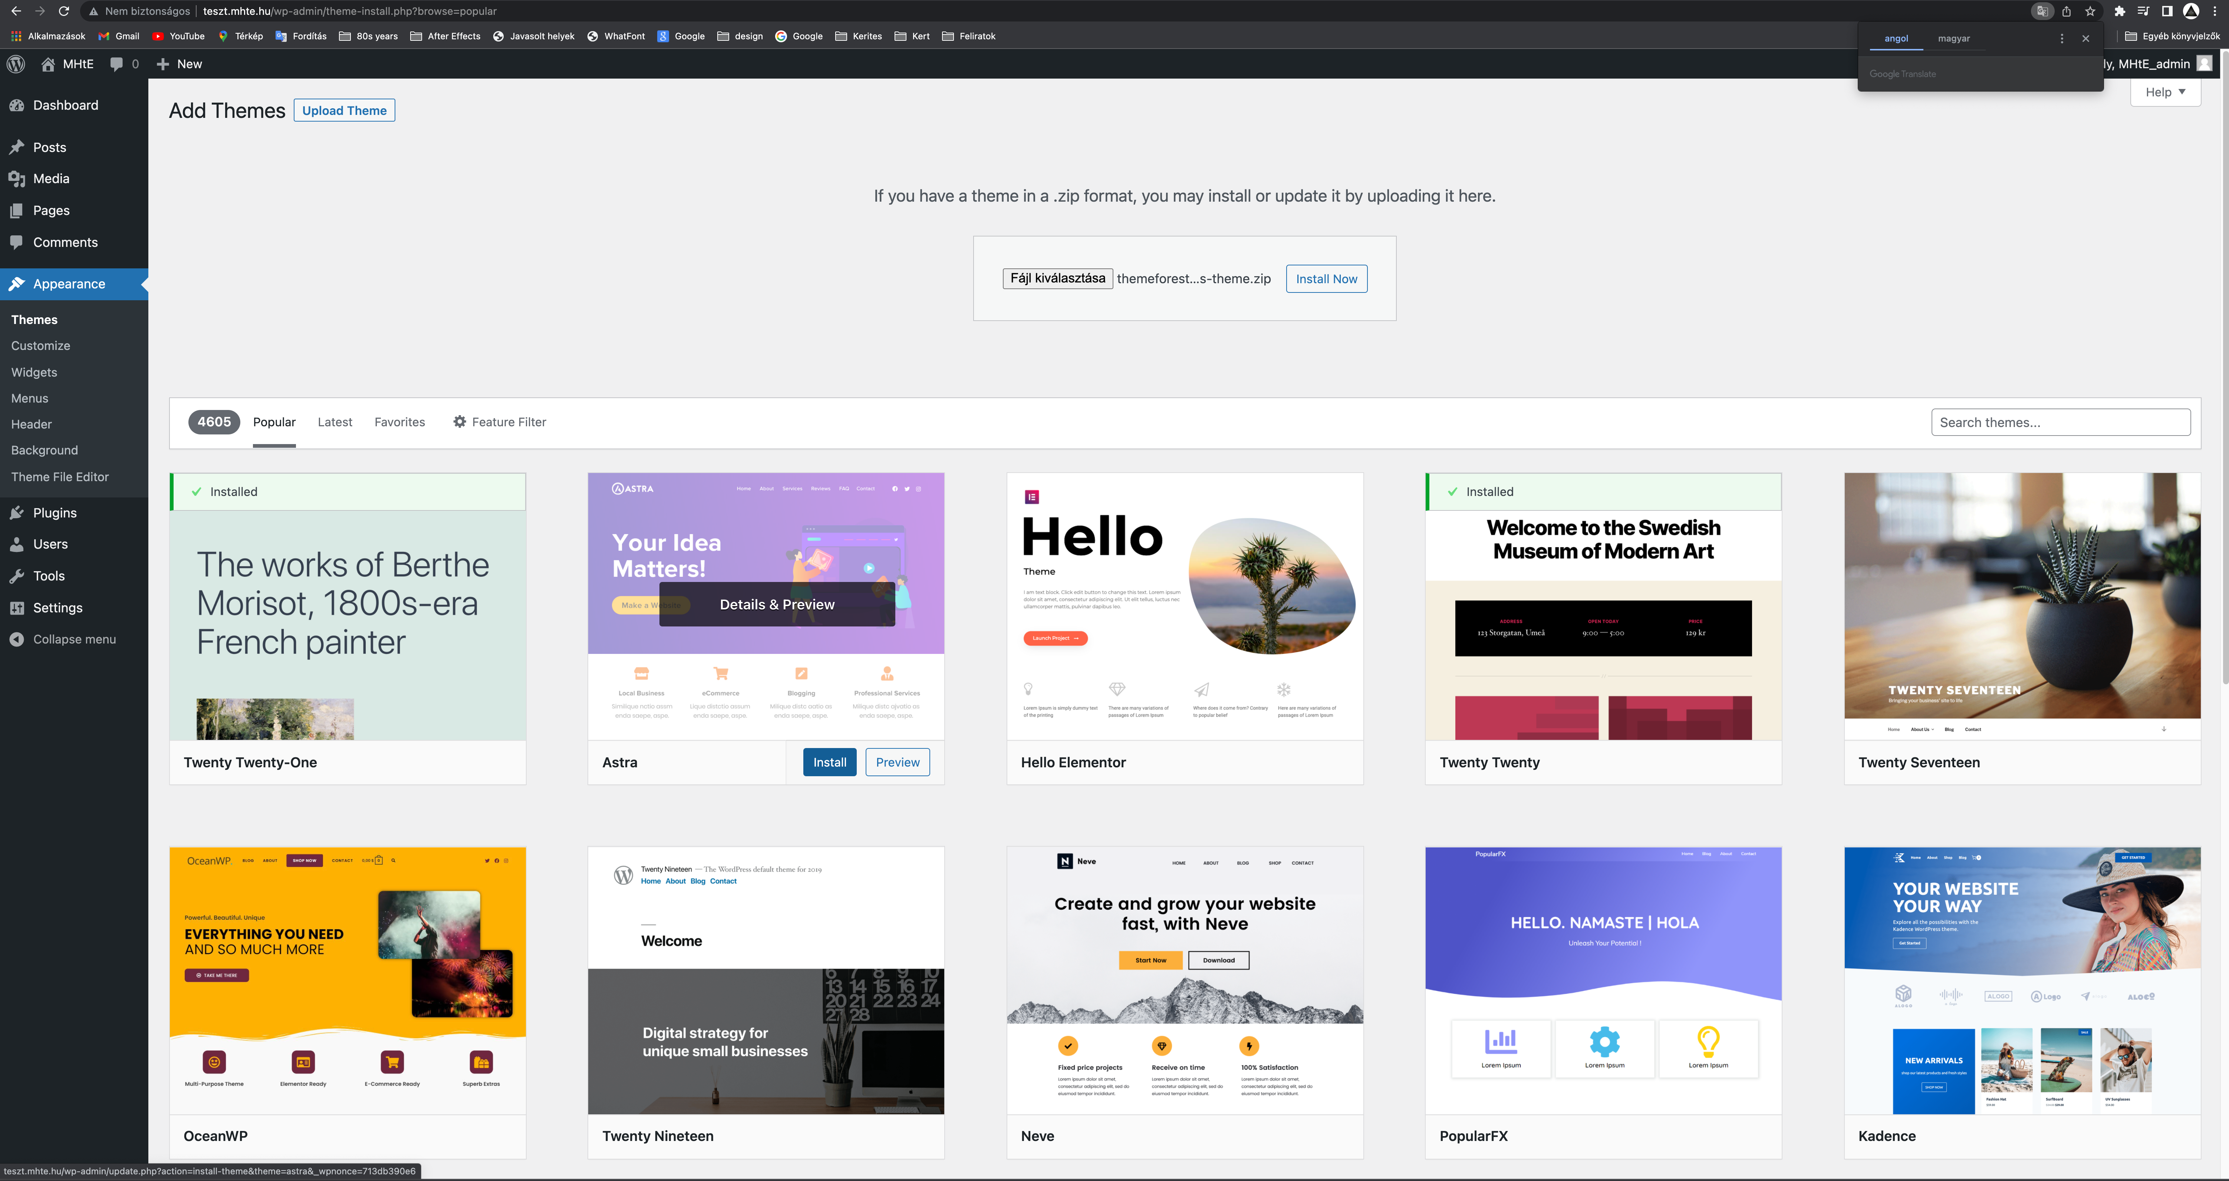
Task: Open the comments bubble in admin bar
Action: (x=124, y=64)
